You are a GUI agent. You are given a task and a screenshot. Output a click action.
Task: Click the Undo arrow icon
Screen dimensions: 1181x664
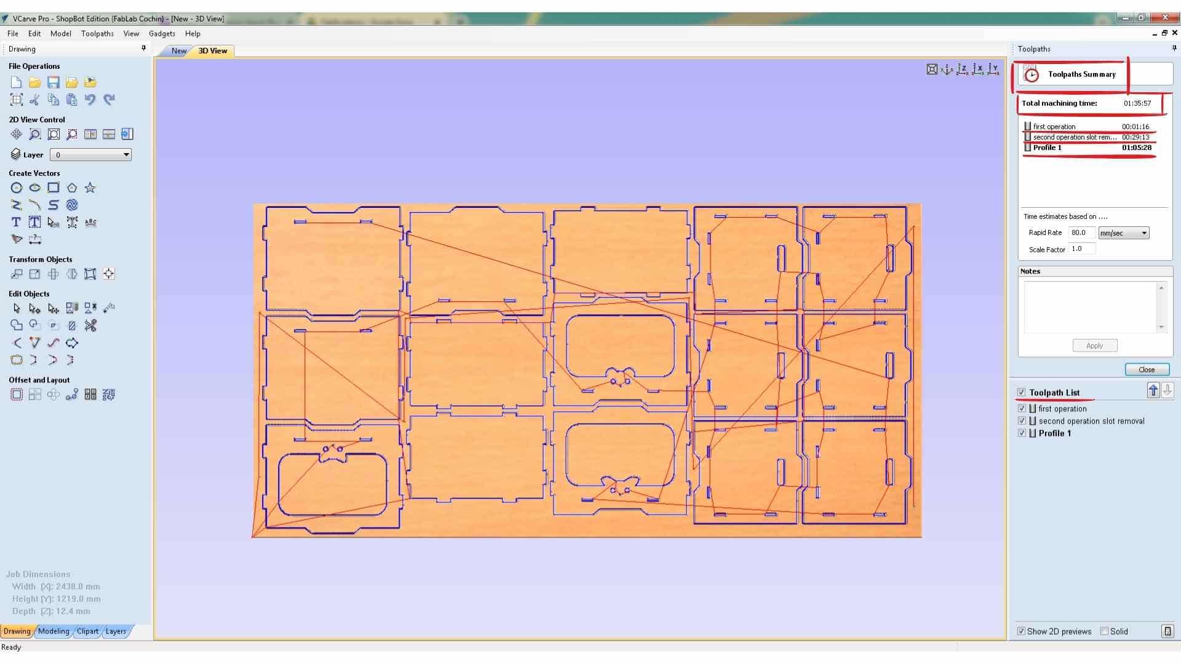point(90,100)
